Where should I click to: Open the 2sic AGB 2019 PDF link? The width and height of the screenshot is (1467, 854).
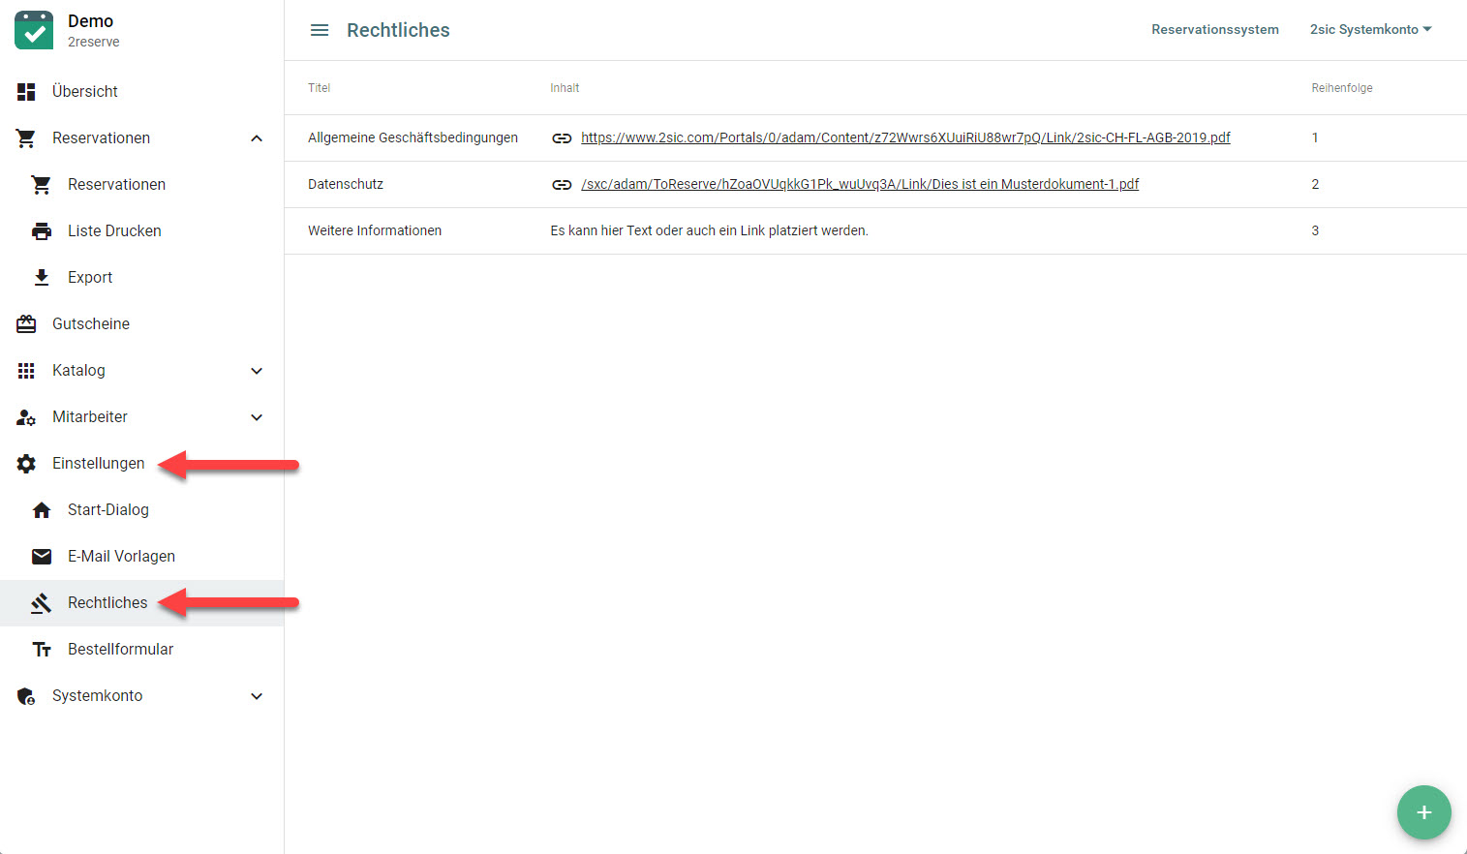tap(904, 137)
